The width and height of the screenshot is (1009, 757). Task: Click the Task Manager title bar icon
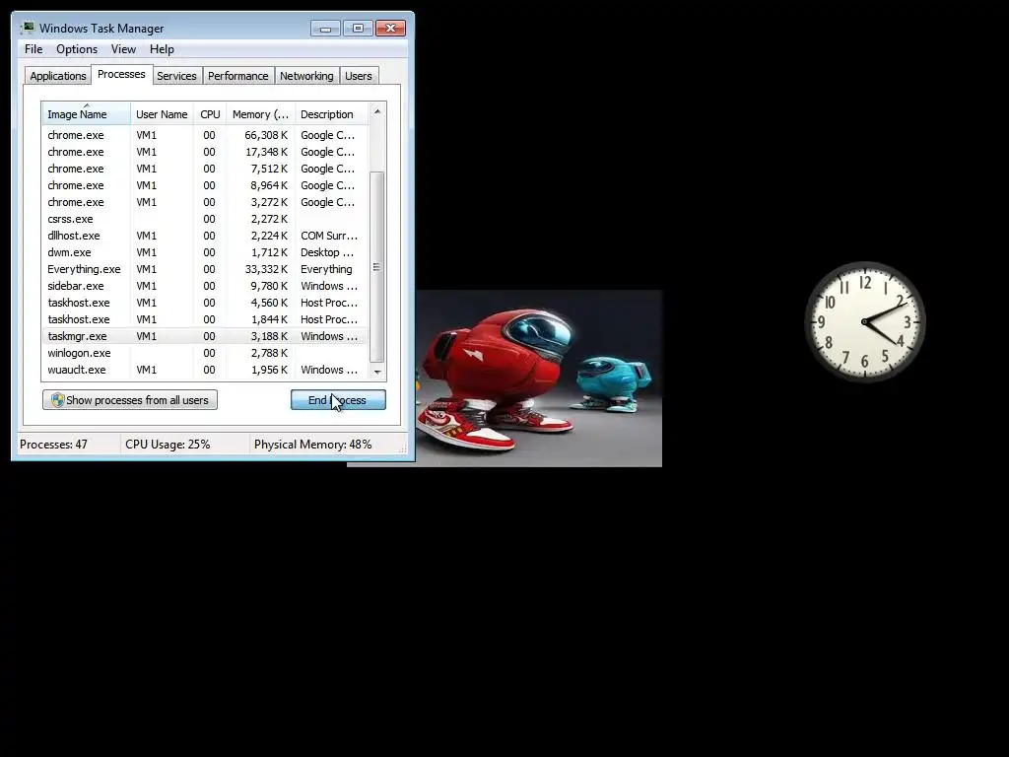(27, 28)
